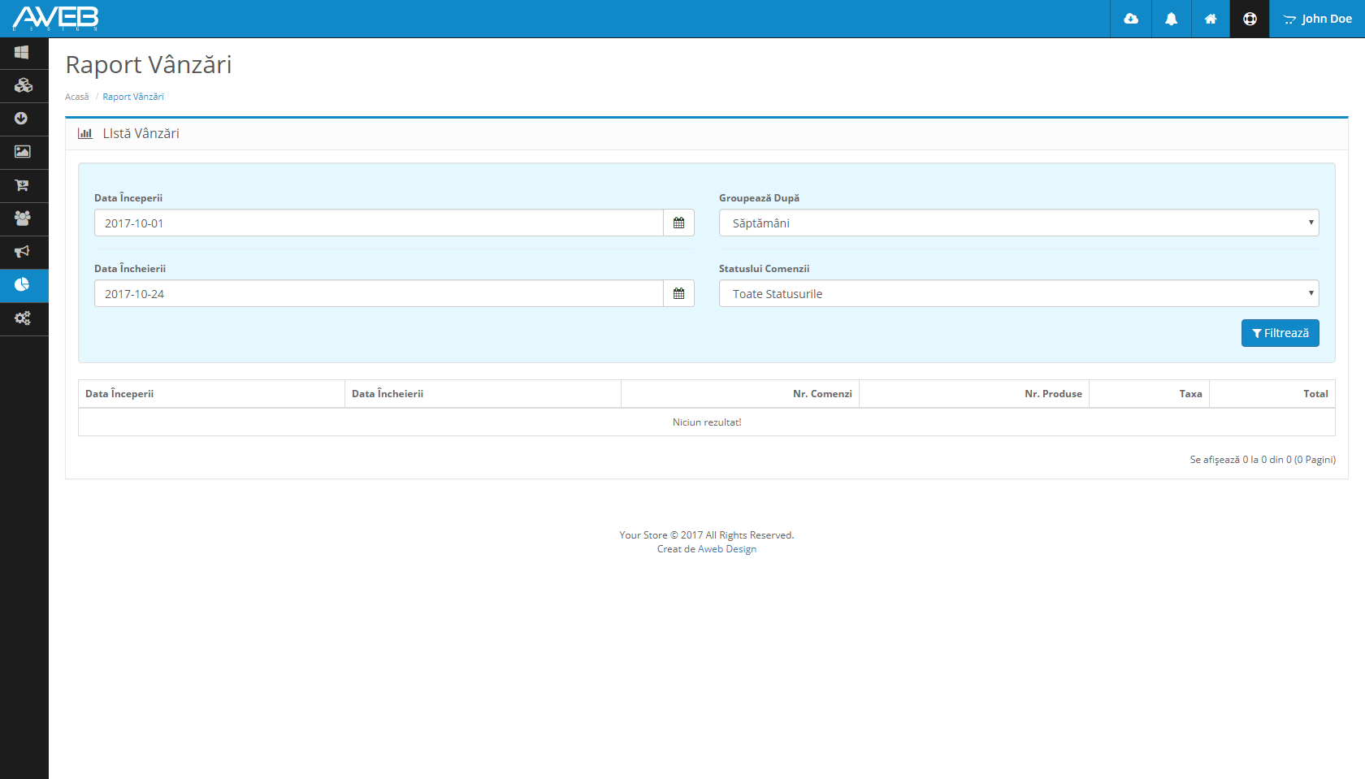The height and width of the screenshot is (779, 1365).
Task: Open the settings gears sidebar icon
Action: [23, 318]
